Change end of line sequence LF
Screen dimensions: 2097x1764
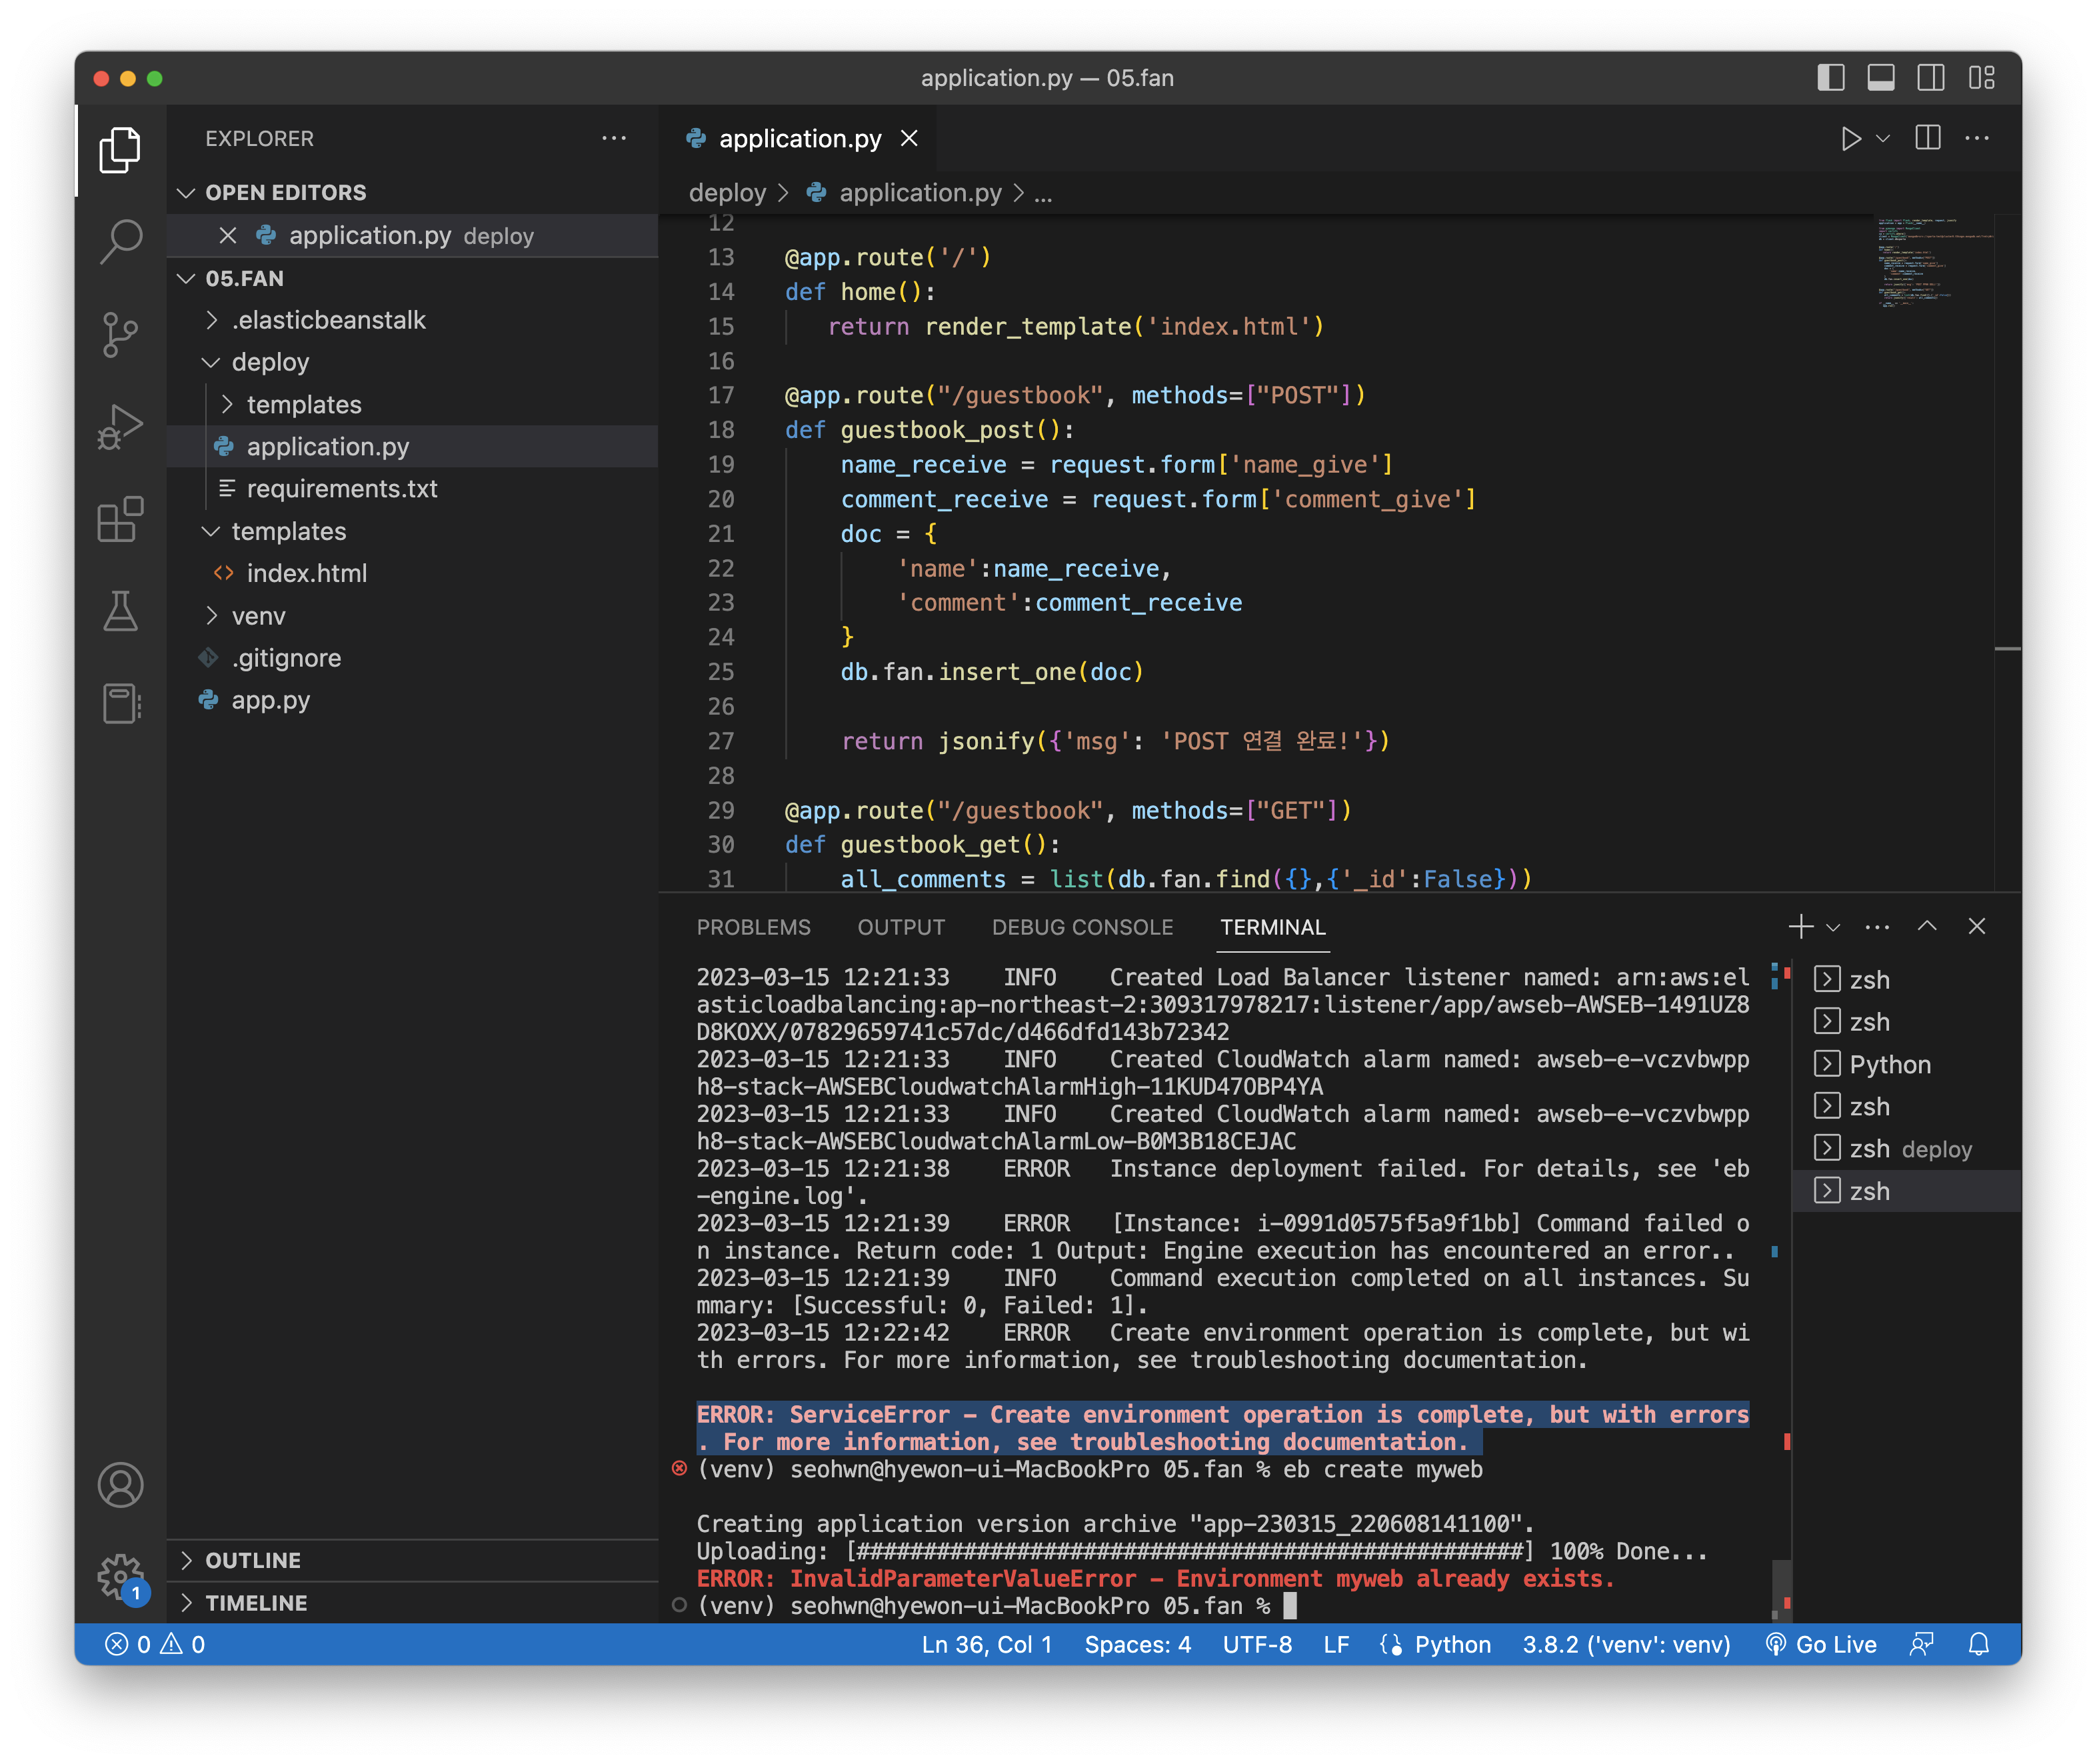[x=1336, y=1645]
